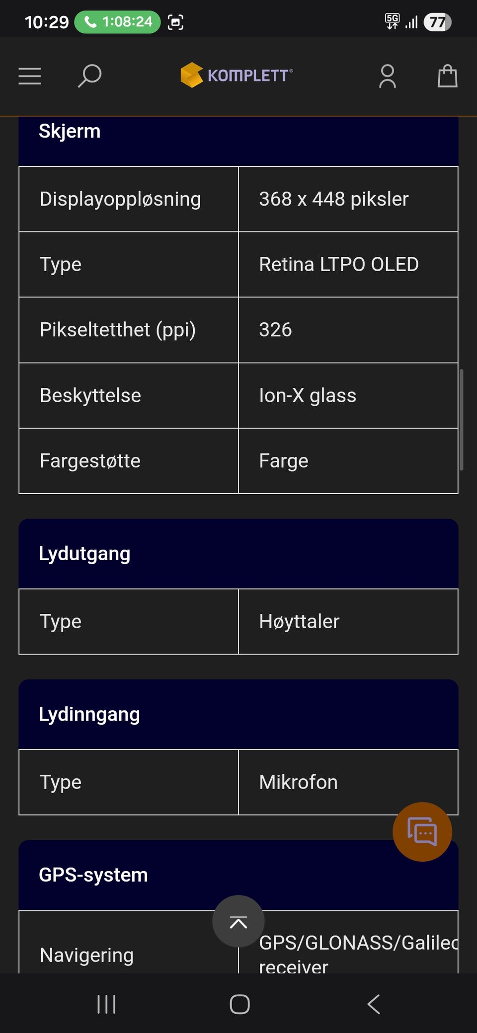Collapse the Lydutgang section header
This screenshot has width=477, height=1033.
click(238, 554)
